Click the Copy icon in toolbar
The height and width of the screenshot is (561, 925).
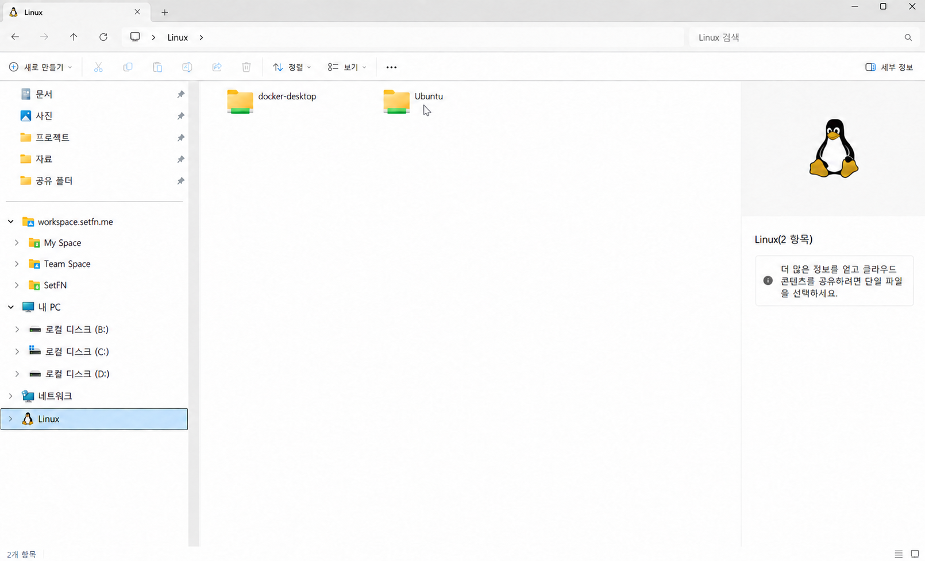coord(128,67)
